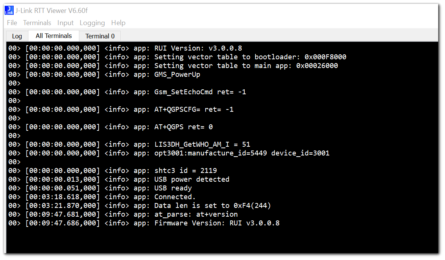The width and height of the screenshot is (445, 260).
Task: Click the 'at_parse: at+version' log line
Action: (123, 214)
